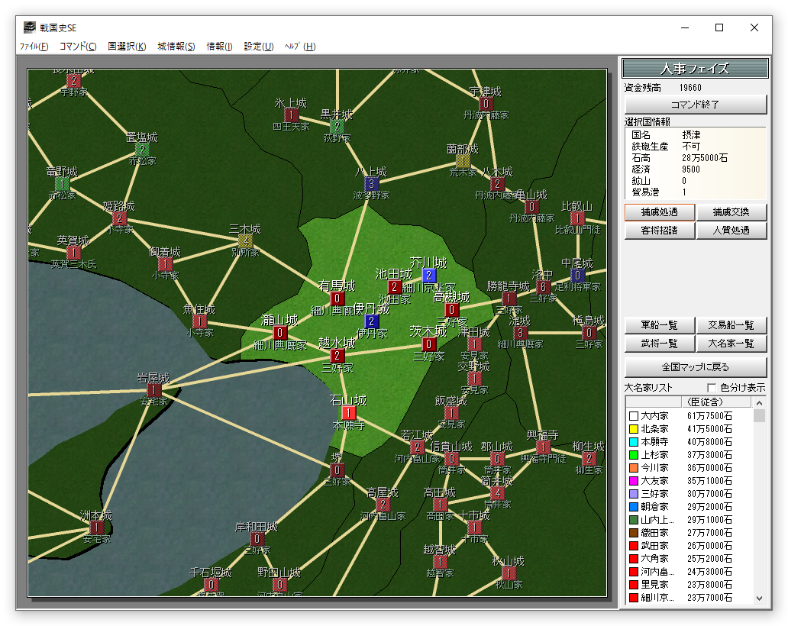Click the 捕虜処遇 button
788x626 pixels.
(659, 211)
